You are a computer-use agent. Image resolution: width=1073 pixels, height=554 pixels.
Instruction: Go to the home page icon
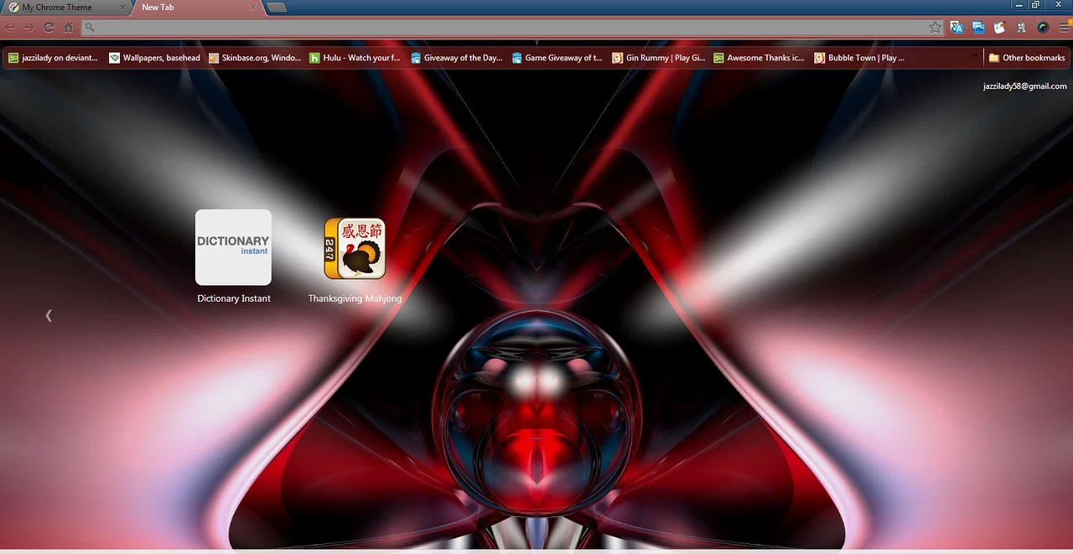69,28
